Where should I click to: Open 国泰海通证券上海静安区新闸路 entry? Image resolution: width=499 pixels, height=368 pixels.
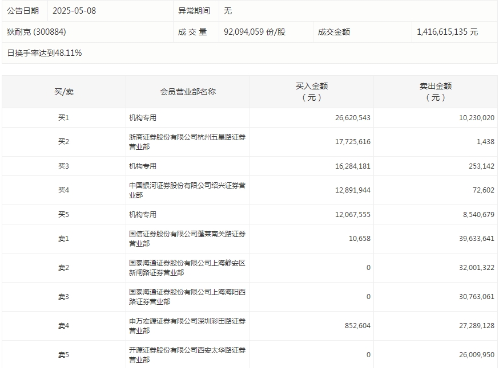(x=187, y=268)
